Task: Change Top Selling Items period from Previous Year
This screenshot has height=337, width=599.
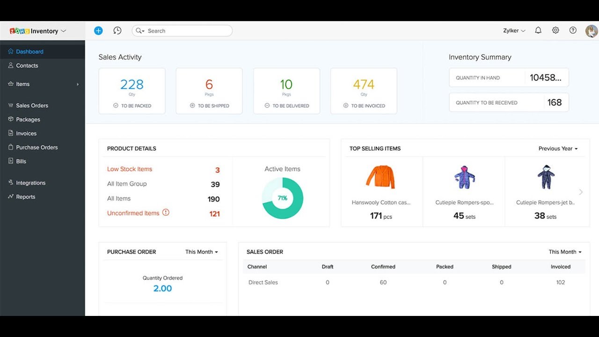Action: 558,148
